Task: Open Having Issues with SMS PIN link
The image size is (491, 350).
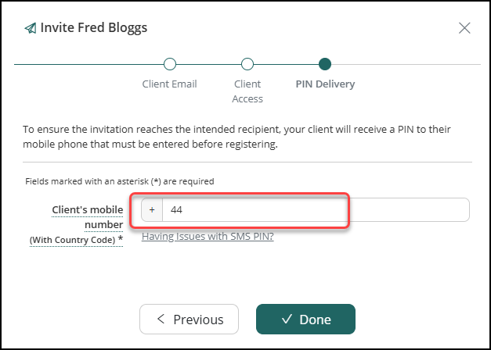Action: tap(208, 237)
